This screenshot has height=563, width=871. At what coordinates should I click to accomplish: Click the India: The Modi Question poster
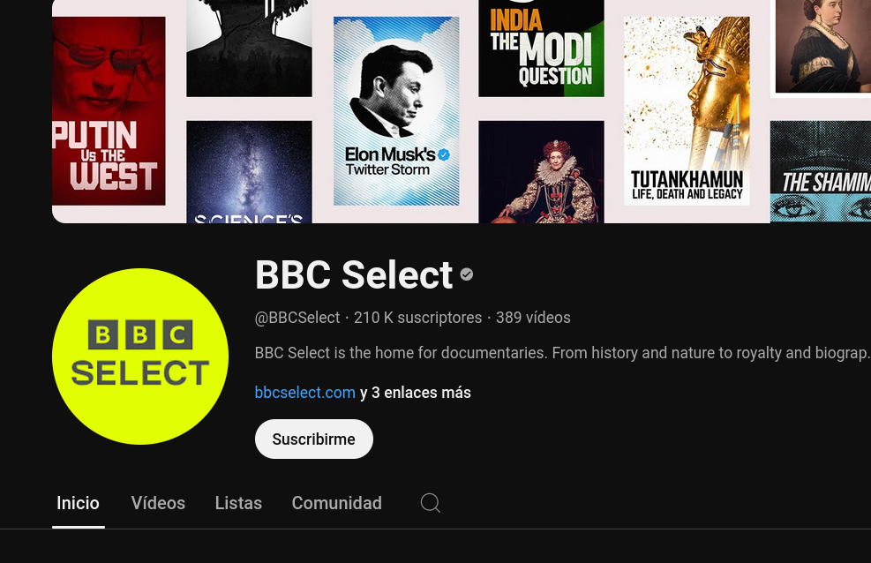541,49
